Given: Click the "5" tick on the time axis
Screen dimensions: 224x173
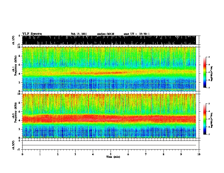Looking at the screenshot, I should point(111,154).
